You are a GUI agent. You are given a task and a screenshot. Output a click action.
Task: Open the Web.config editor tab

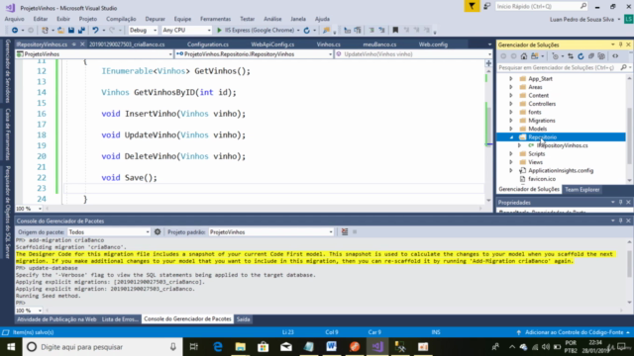433,44
